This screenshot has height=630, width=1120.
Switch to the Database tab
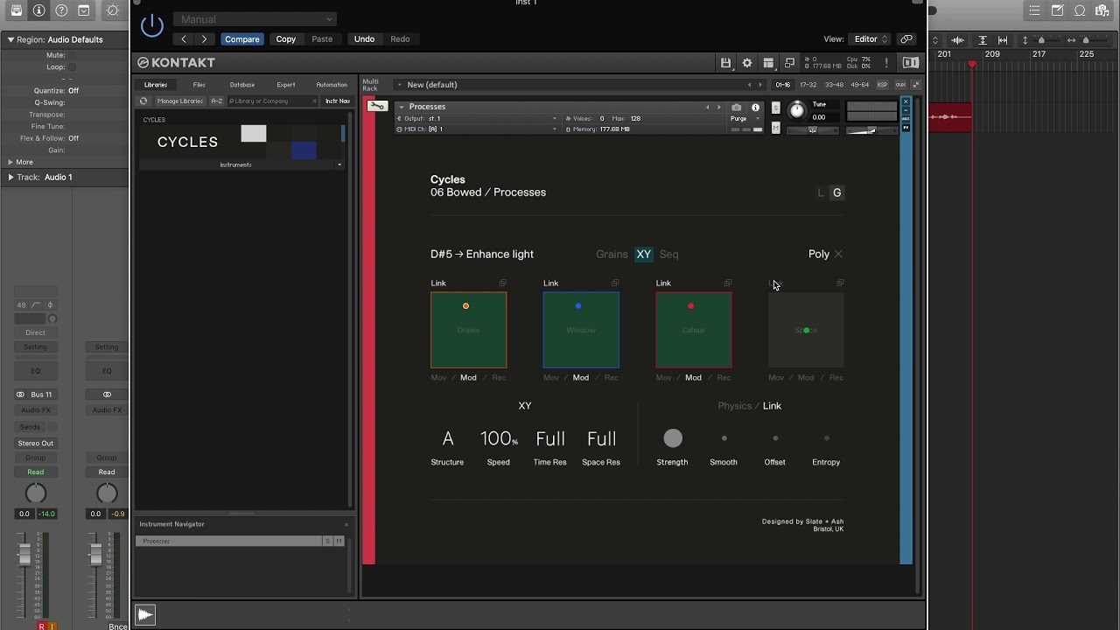click(x=242, y=85)
